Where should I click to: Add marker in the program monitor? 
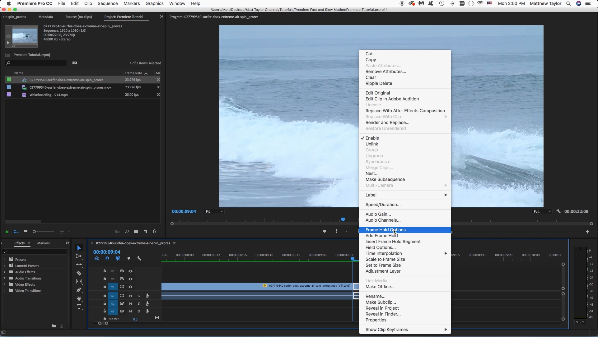[325, 231]
